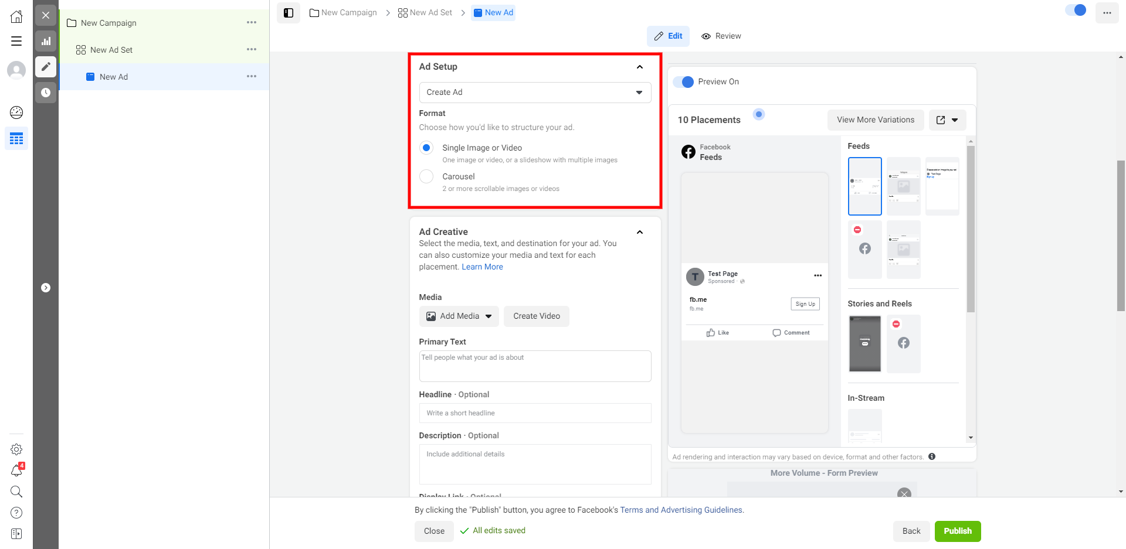This screenshot has height=549, width=1126.
Task: Click the search magnifier icon
Action: tap(16, 492)
